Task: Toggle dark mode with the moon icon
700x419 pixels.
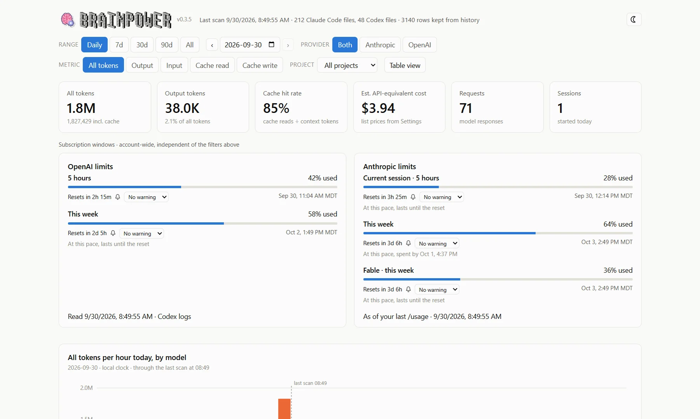Action: click(x=634, y=19)
